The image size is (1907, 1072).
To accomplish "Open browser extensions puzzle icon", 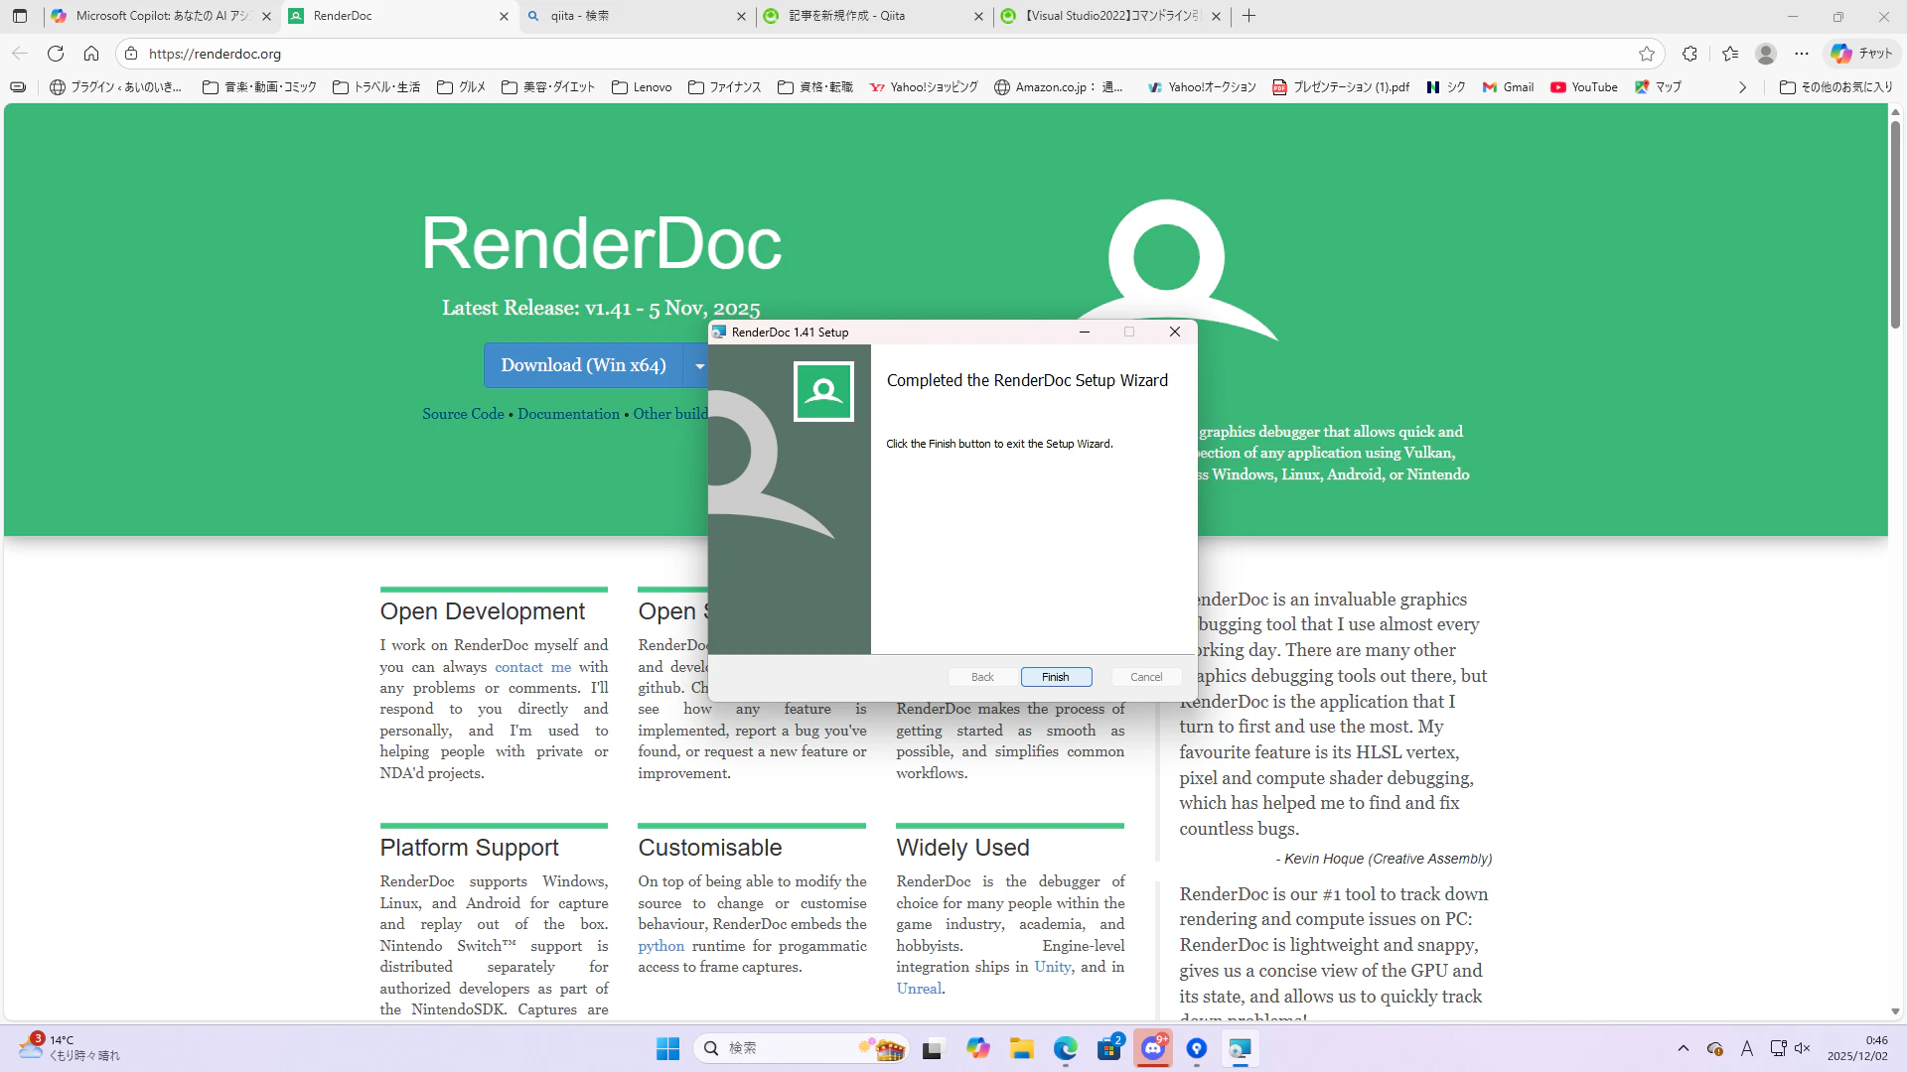I will pyautogui.click(x=1689, y=54).
